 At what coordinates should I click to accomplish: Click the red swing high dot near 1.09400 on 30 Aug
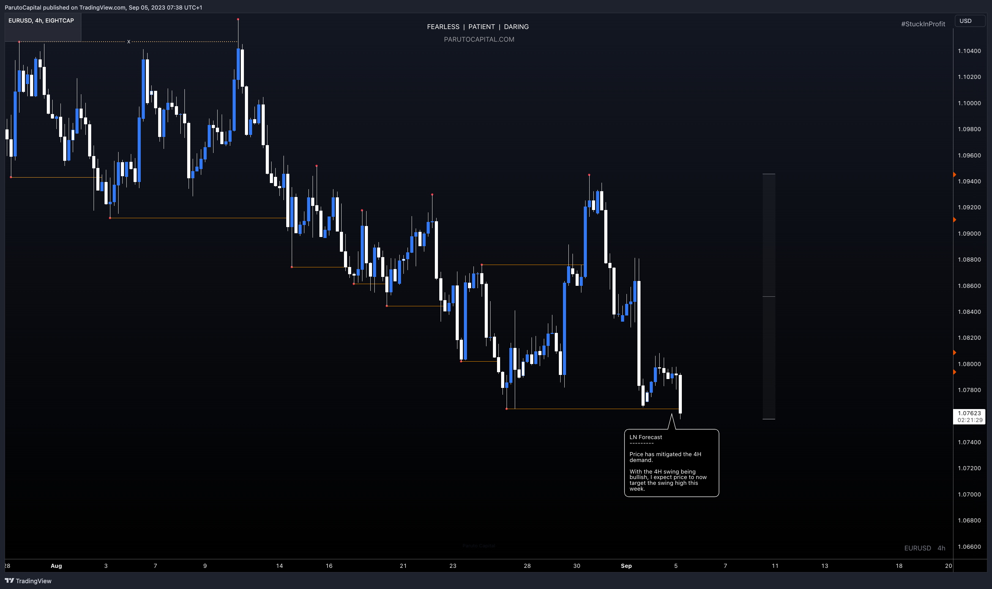[589, 174]
